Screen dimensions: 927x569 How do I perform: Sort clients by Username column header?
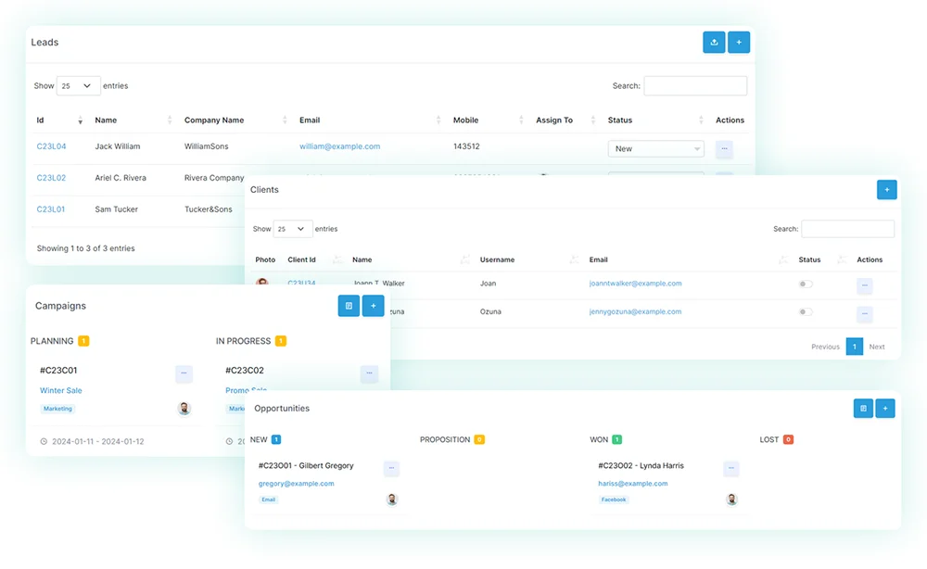pyautogui.click(x=497, y=260)
